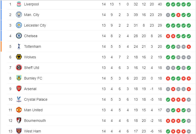Click Bournemouth's green win form icon

tap(184, 121)
